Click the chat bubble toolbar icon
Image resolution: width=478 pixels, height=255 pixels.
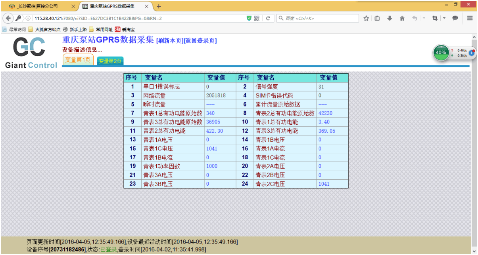tap(455, 18)
